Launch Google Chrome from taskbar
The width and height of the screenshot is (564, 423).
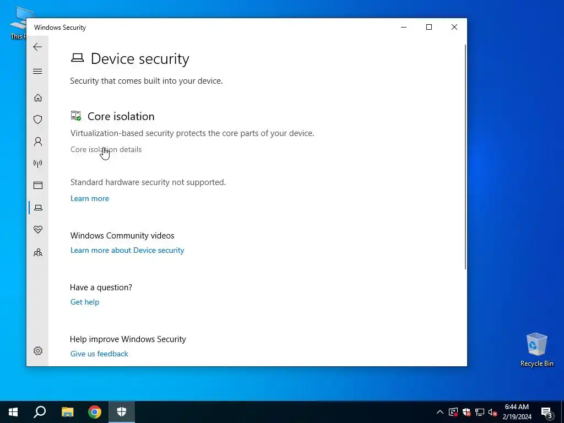95,412
